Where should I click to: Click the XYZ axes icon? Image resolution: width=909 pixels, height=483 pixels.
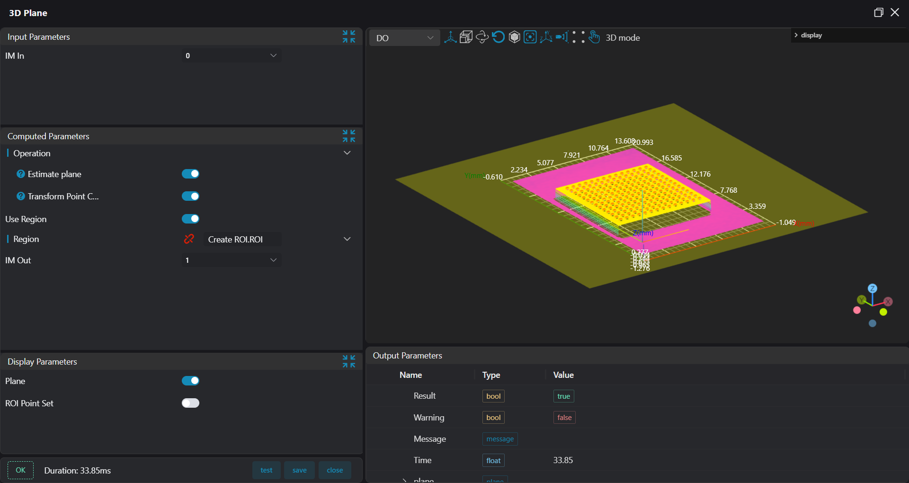point(546,37)
